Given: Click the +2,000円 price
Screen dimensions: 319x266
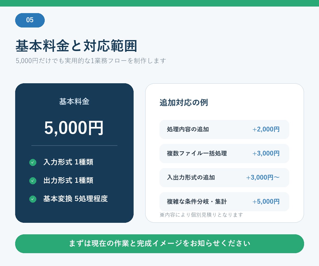Looking at the screenshot, I should point(266,129).
